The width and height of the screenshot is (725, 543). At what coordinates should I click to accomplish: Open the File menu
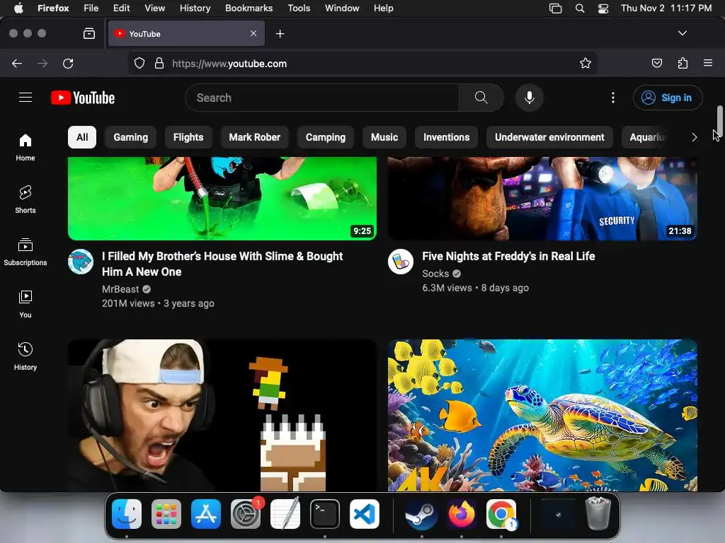[x=91, y=8]
